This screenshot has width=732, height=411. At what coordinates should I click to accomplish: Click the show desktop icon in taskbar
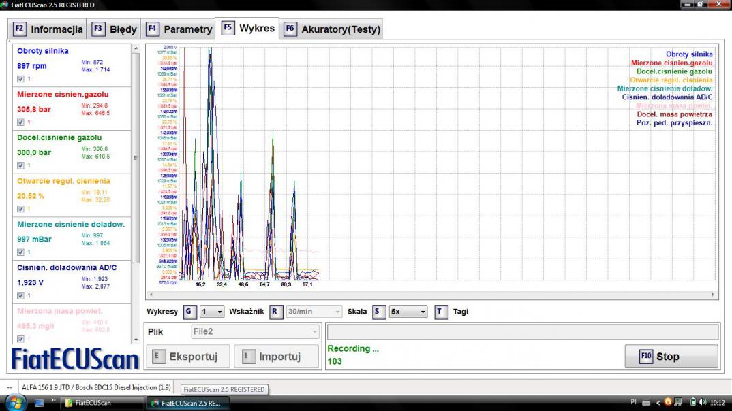point(39,403)
